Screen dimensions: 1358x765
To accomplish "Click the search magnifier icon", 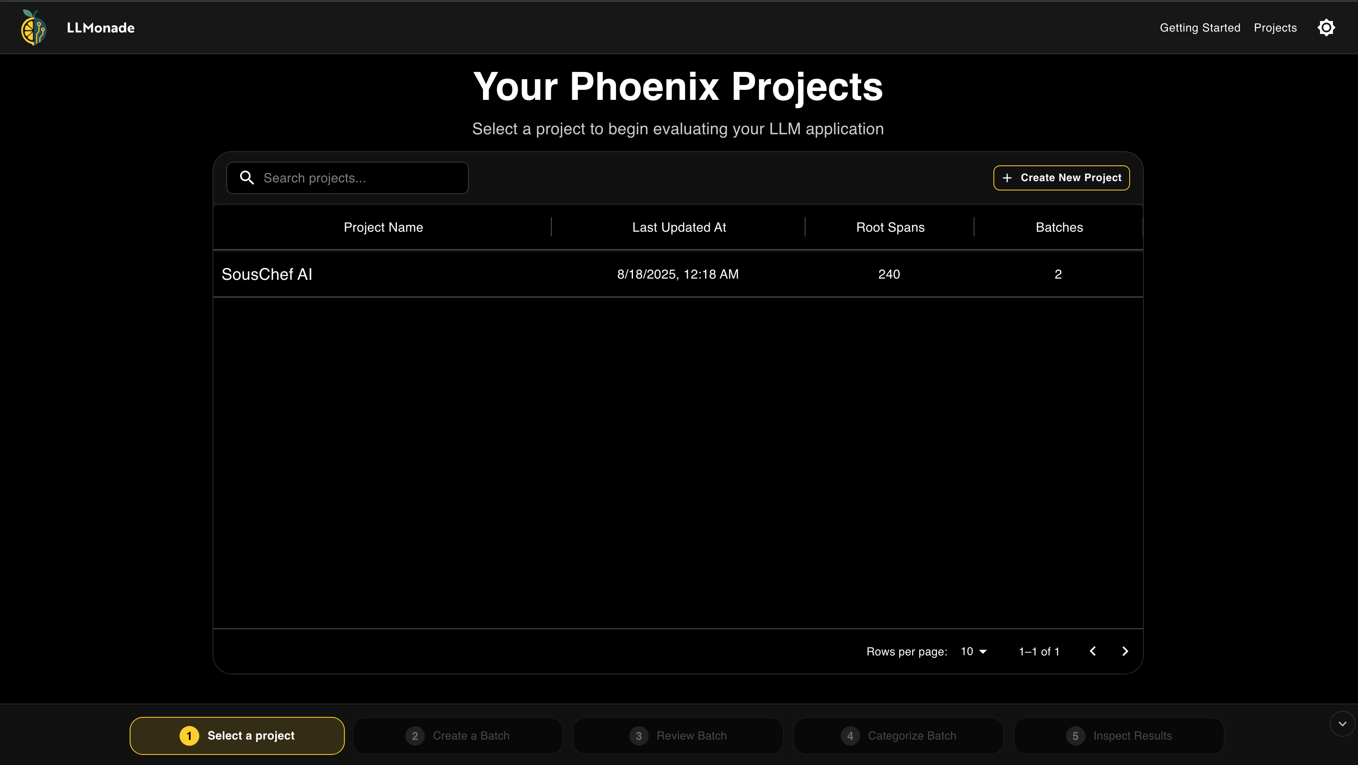I will pos(247,178).
